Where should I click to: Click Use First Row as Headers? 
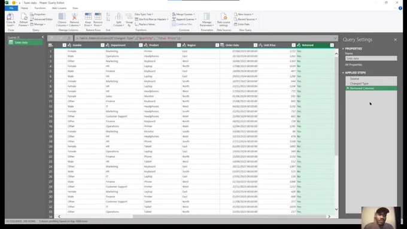[x=151, y=19]
